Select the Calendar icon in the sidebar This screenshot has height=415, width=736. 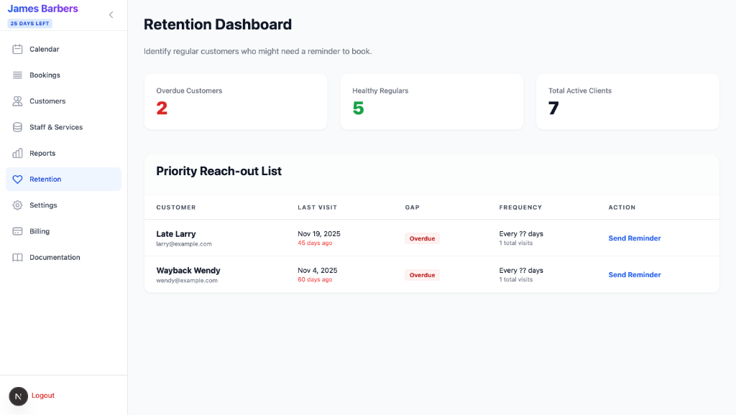(17, 49)
